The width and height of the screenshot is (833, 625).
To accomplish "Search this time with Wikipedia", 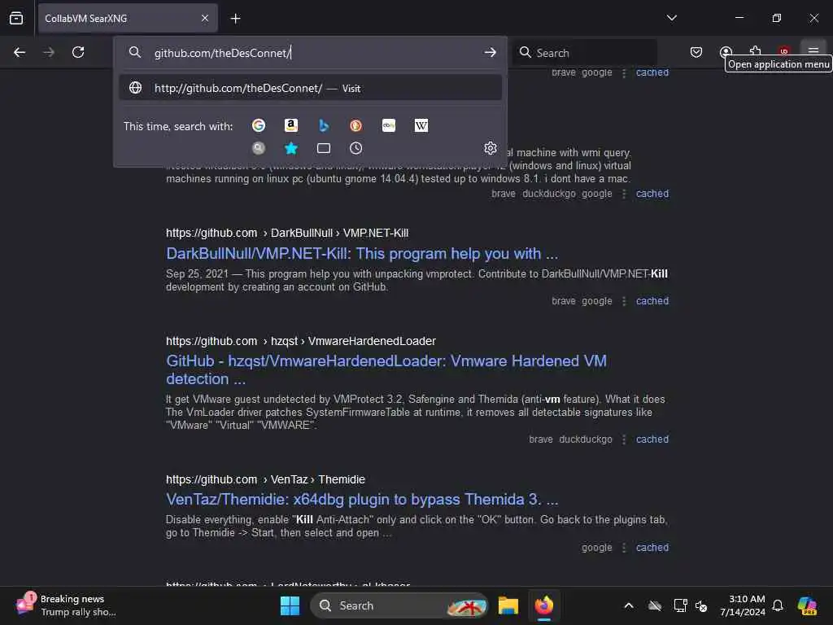I will [421, 125].
